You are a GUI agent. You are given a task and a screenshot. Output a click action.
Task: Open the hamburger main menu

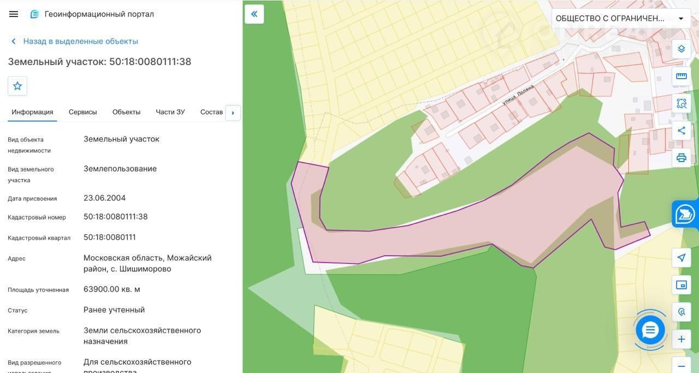14,14
